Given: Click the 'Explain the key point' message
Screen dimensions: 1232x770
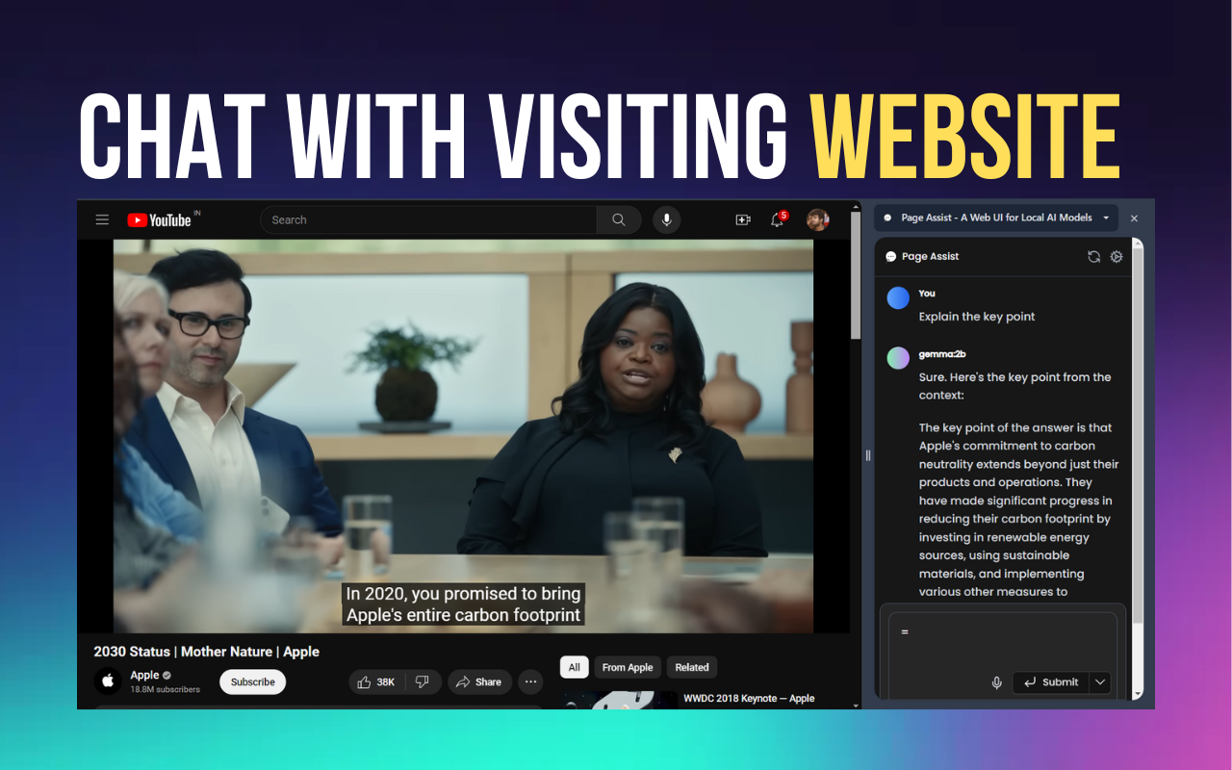Looking at the screenshot, I should (x=977, y=317).
